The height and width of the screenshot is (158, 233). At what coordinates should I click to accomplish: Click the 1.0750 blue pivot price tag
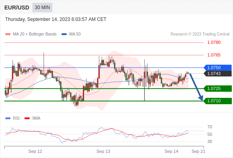coord(218,68)
